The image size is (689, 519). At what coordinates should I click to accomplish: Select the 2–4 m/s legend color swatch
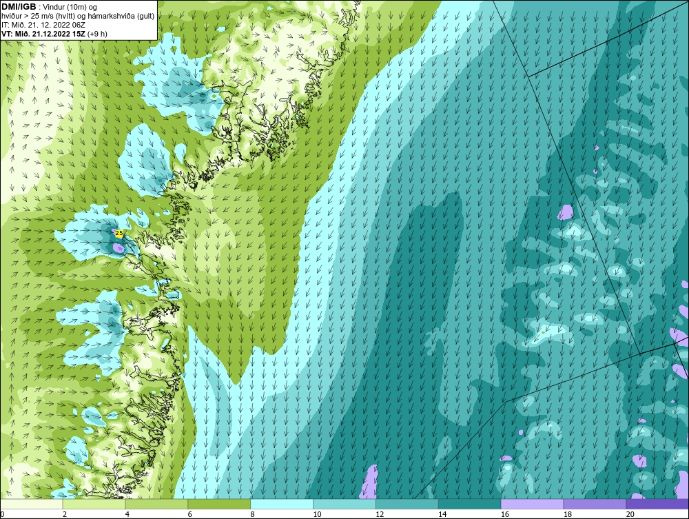click(94, 504)
